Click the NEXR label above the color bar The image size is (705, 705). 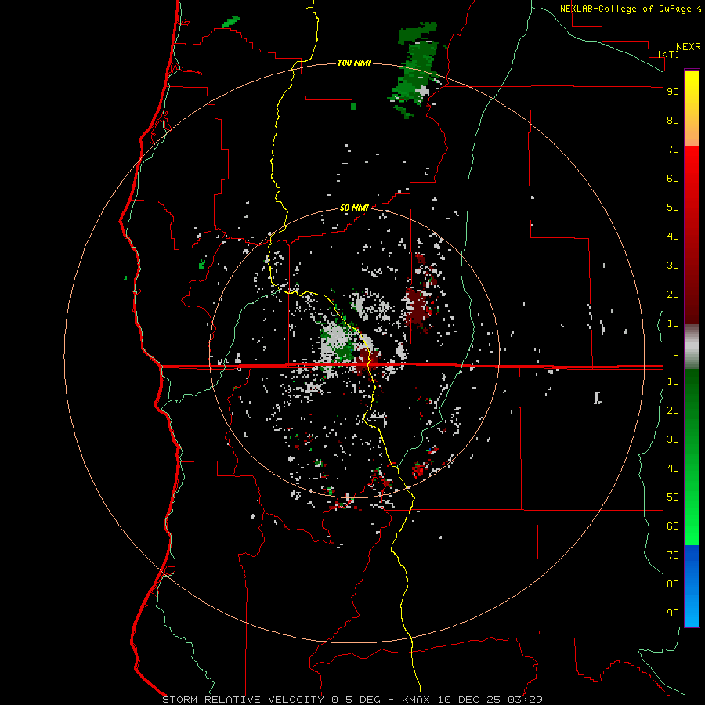click(x=689, y=47)
